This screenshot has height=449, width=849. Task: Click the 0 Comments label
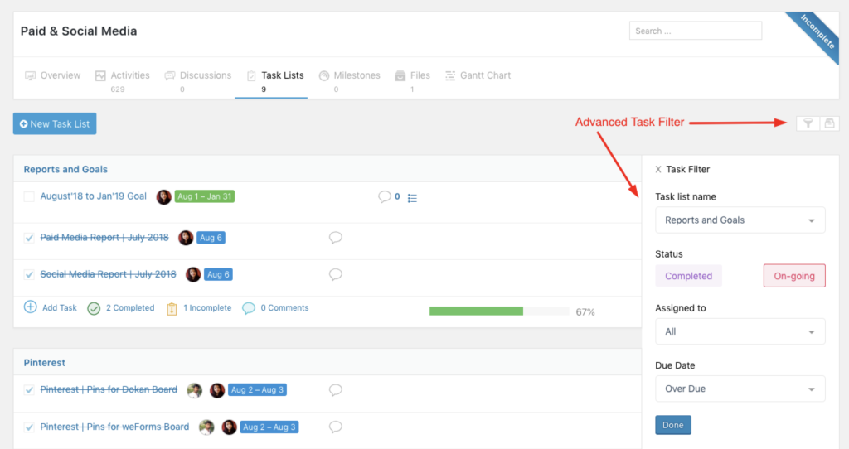[284, 308]
